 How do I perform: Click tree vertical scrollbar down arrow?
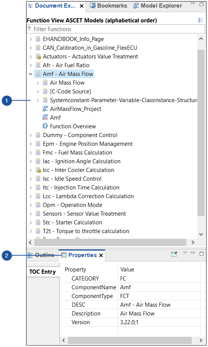point(201,234)
